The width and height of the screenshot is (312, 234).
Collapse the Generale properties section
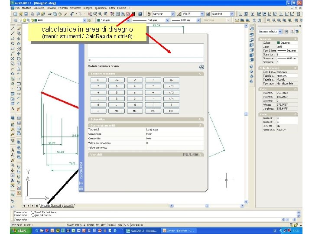(296, 39)
